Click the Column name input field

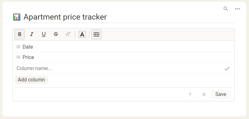[119, 68]
